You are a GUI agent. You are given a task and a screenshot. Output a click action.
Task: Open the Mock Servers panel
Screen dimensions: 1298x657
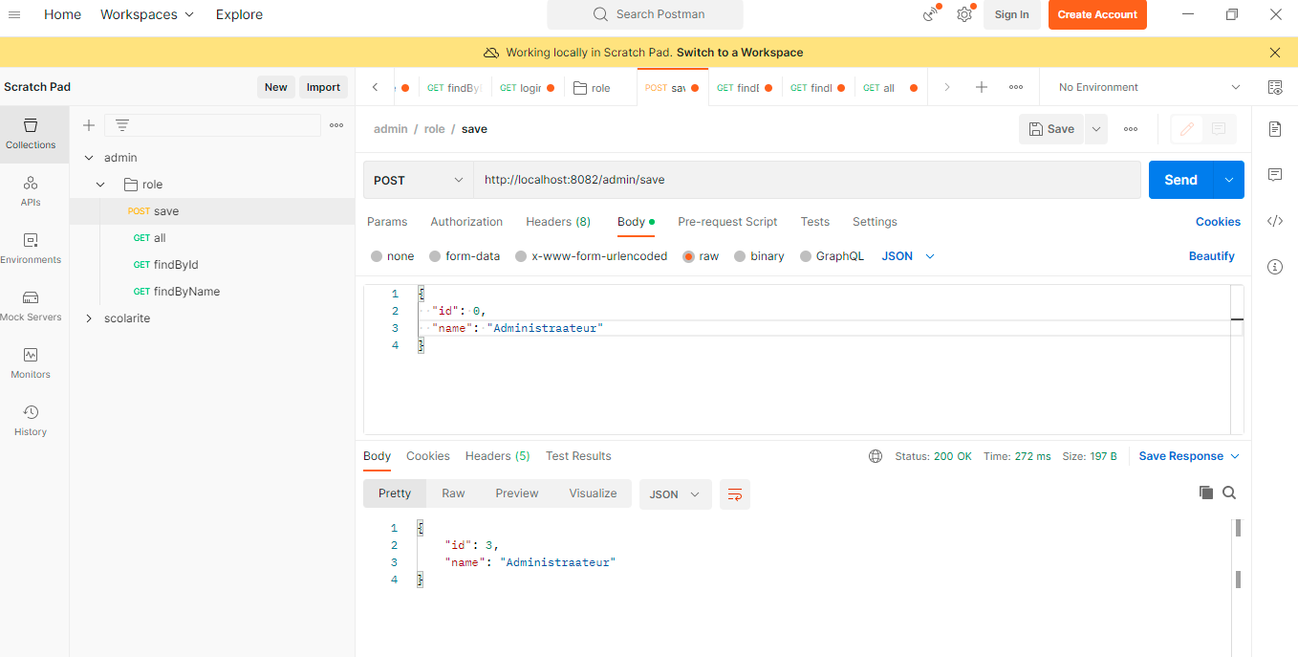click(31, 306)
